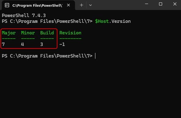Expand the new tab profile dropdown
Viewport: 181px width, 118px height.
point(90,5)
